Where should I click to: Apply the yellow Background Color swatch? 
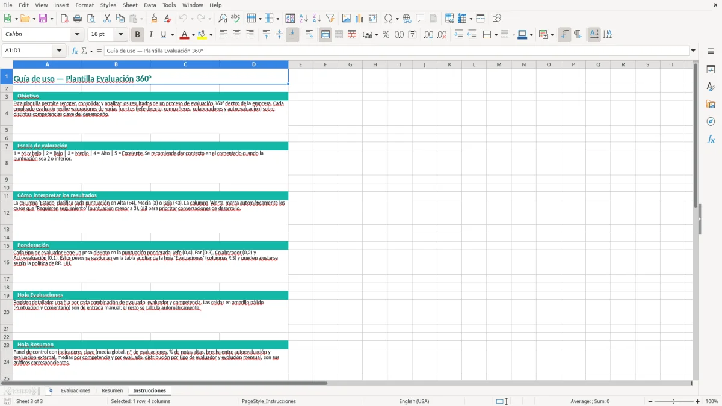click(203, 35)
